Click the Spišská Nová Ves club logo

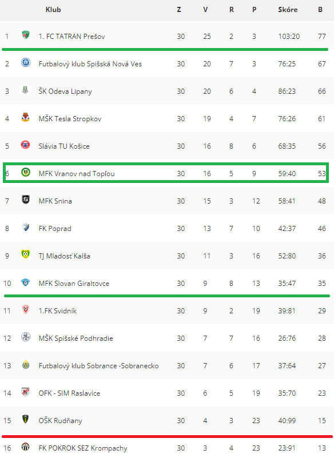(26, 62)
